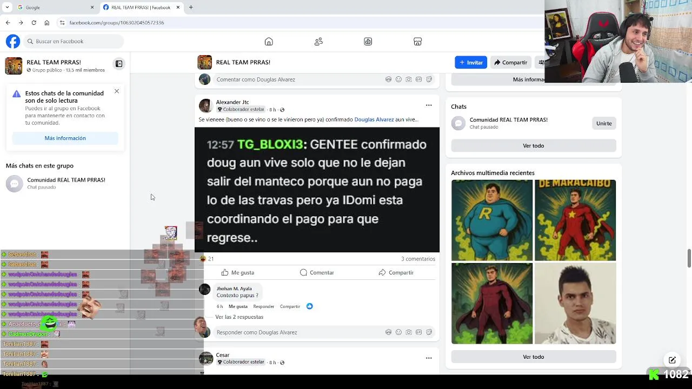Click the address bar URL
The image size is (692, 389).
[117, 23]
